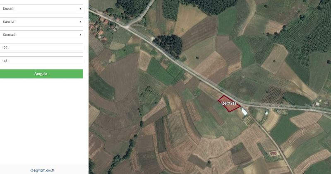This screenshot has height=174, width=331.
Task: Open the cbs@tkgm.gov.tr email link
Action: pos(42,170)
